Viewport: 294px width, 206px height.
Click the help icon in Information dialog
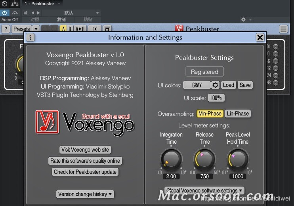tap(31, 37)
